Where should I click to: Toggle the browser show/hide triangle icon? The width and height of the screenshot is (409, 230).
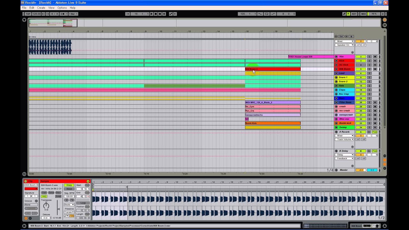[x=24, y=20]
